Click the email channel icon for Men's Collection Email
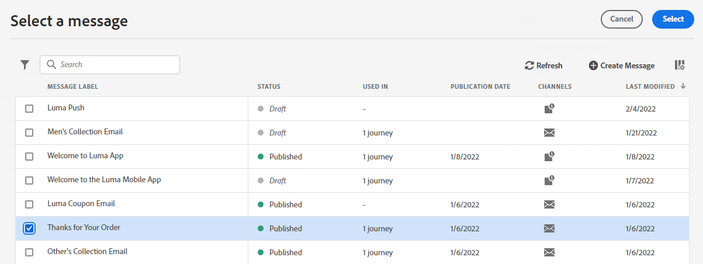Viewport: 703px width, 264px height. (549, 133)
